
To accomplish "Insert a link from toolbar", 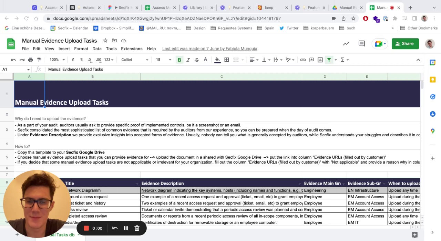I will point(303,60).
